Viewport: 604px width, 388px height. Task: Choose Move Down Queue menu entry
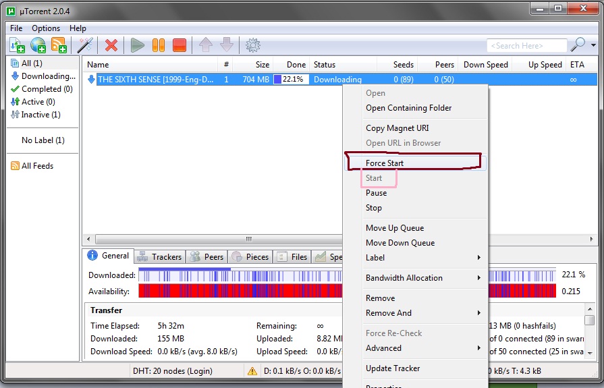click(415, 243)
